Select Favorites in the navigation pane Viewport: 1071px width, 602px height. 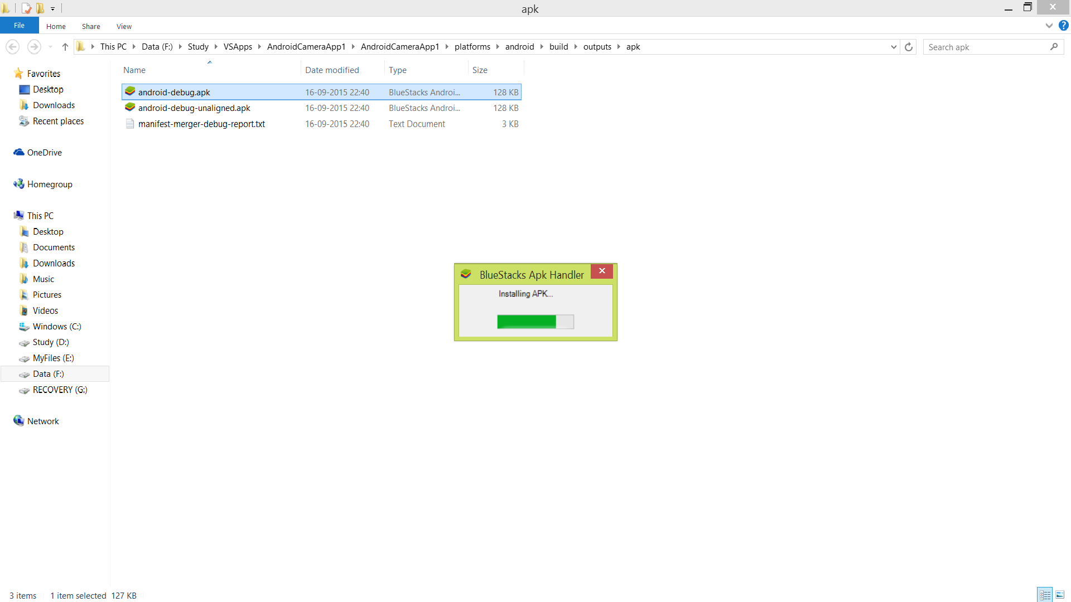point(44,74)
